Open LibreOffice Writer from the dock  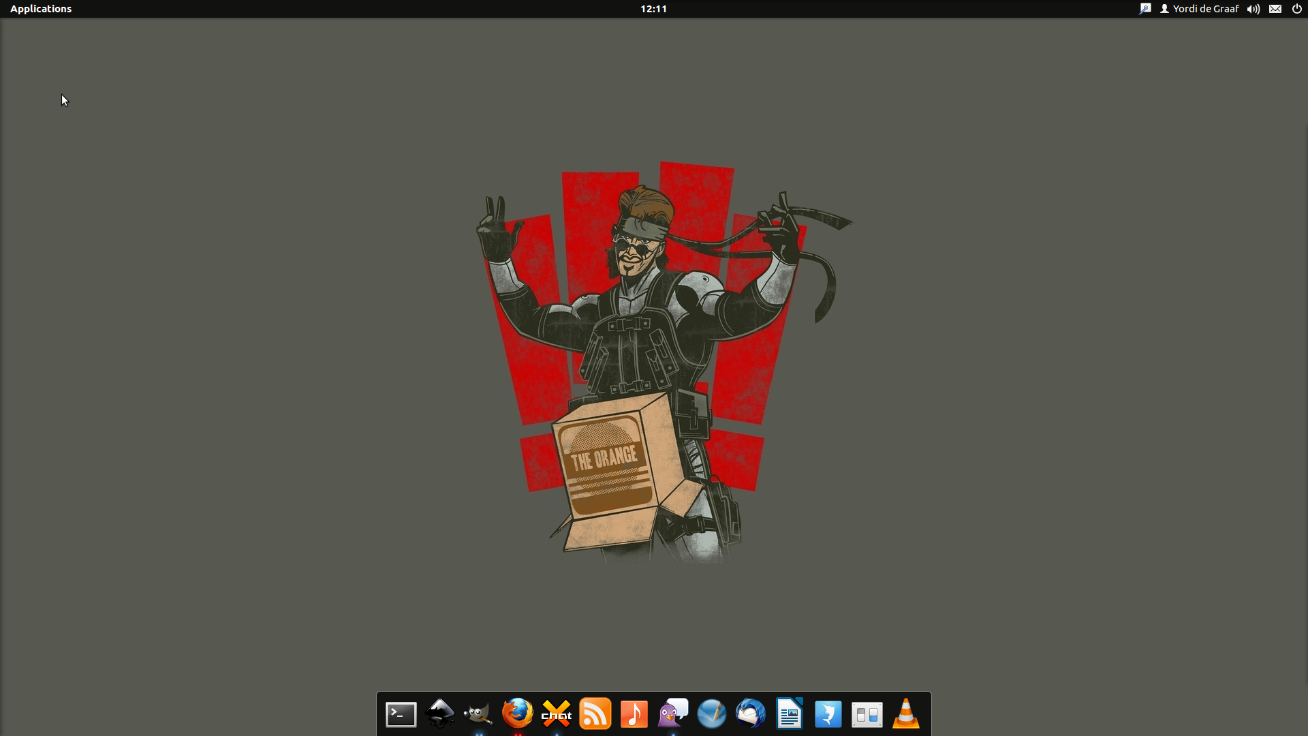pos(790,714)
